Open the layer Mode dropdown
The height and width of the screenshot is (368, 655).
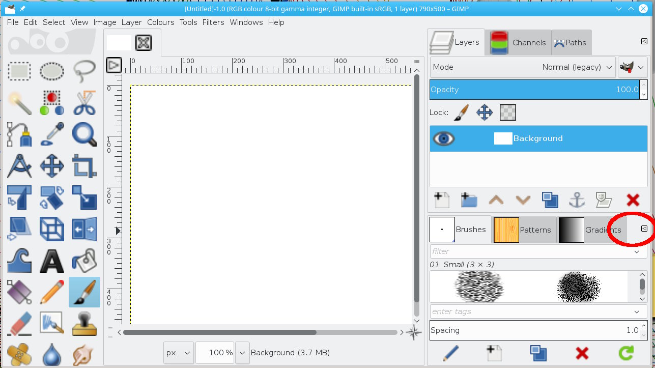(523, 67)
